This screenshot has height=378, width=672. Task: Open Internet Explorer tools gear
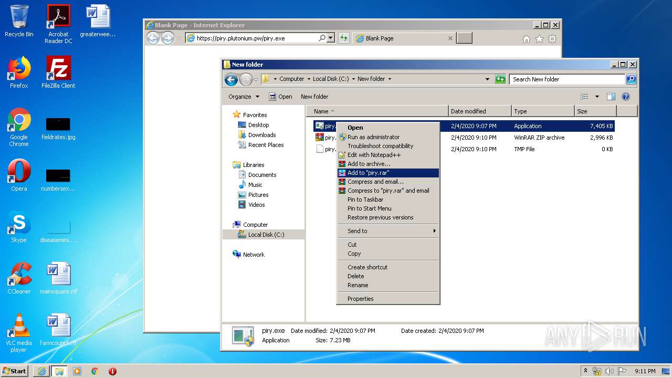point(552,39)
